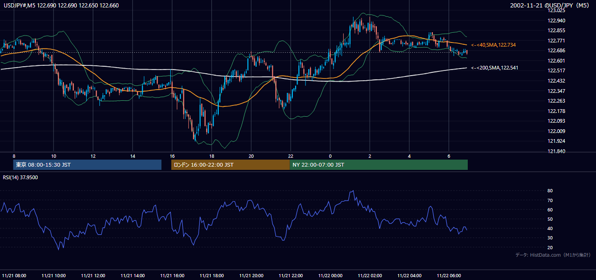Click the 11/21 18:00 time label
The image size is (596, 280).
click(212, 275)
